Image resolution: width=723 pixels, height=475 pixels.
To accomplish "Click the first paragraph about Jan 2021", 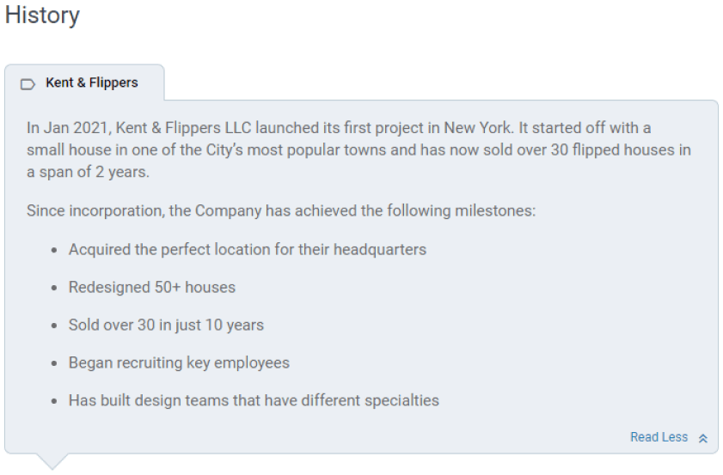I will coord(358,149).
